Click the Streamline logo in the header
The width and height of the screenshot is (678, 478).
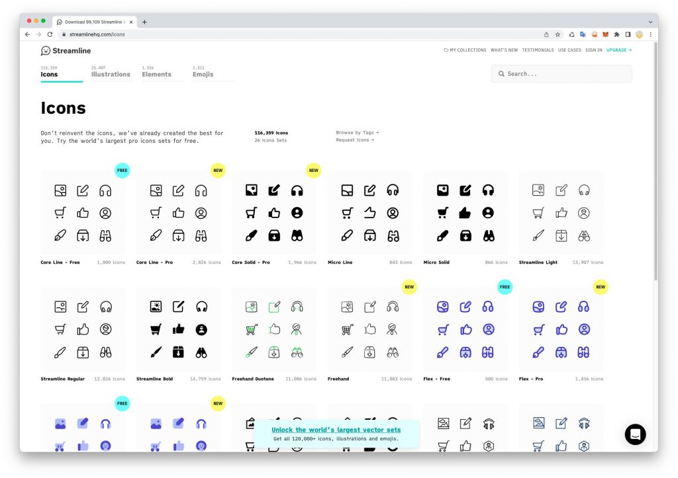[66, 51]
